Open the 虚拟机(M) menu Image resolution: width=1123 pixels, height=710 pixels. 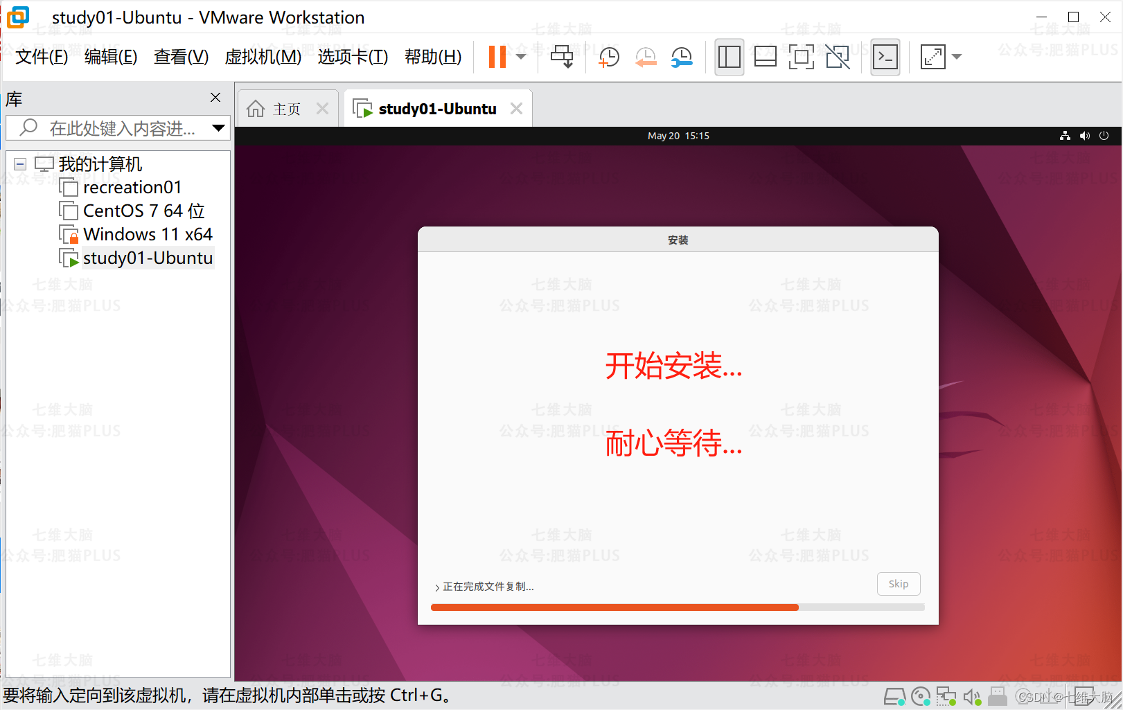[263, 57]
